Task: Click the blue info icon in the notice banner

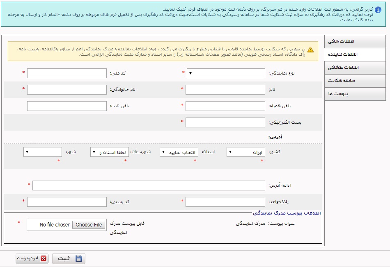Action: [378, 10]
